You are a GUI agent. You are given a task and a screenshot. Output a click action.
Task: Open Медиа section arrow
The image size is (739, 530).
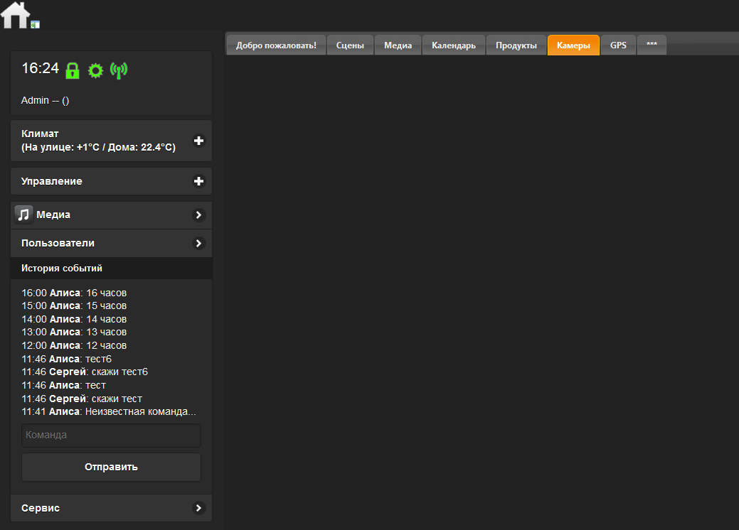pyautogui.click(x=198, y=215)
